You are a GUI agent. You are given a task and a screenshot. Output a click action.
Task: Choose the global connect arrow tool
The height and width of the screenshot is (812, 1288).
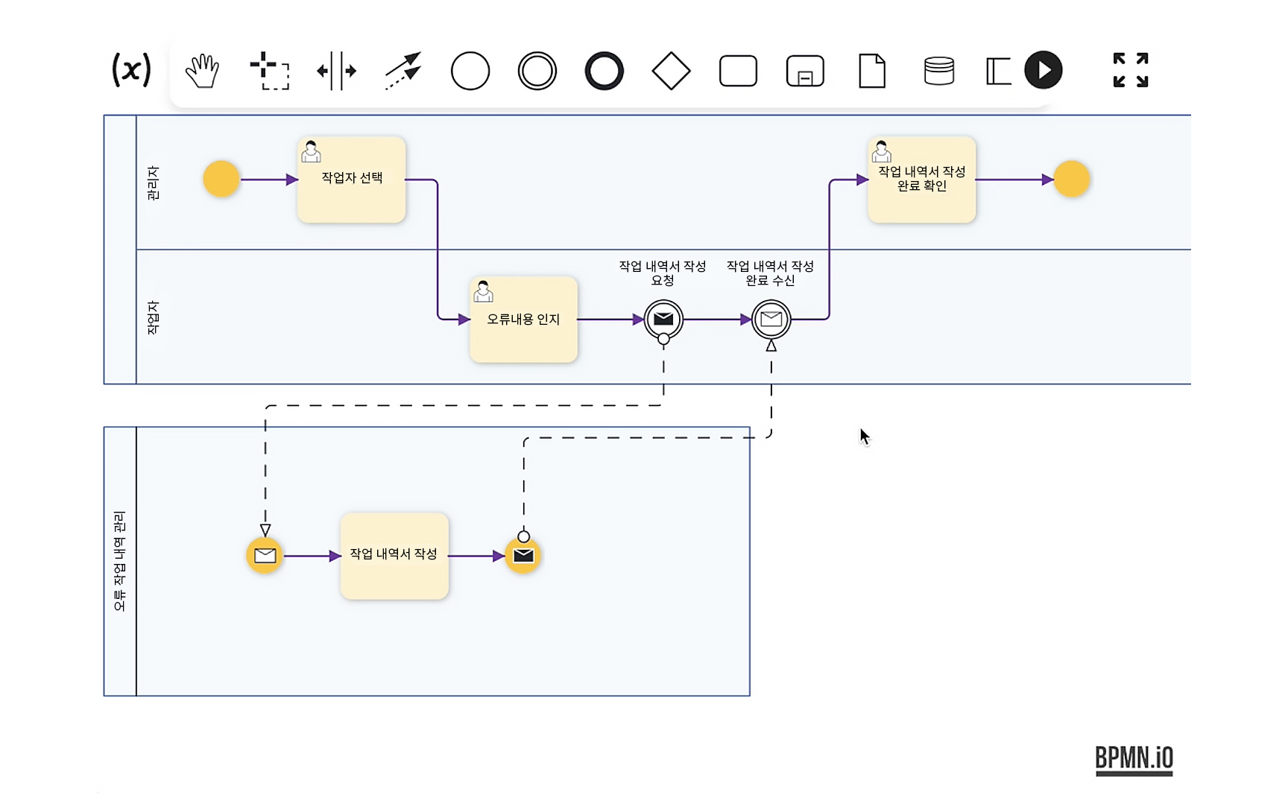tap(403, 72)
